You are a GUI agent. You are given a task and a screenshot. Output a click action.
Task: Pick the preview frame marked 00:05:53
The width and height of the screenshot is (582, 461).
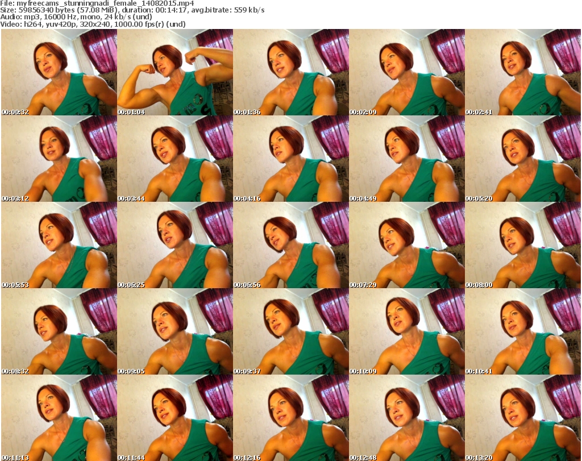[59, 245]
